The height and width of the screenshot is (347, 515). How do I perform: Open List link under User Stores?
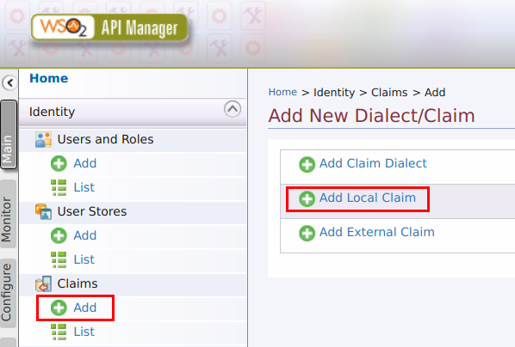coord(84,259)
